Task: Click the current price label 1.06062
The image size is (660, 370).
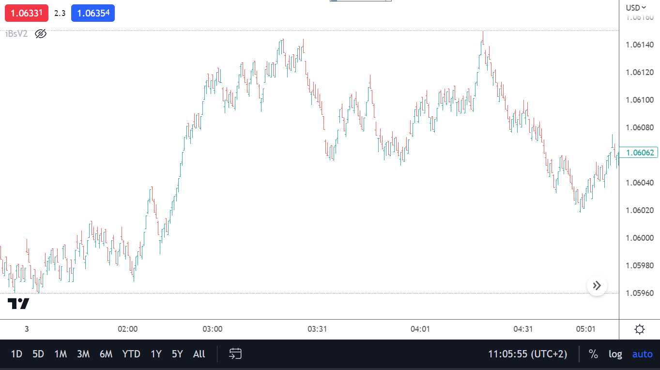Action: (639, 153)
